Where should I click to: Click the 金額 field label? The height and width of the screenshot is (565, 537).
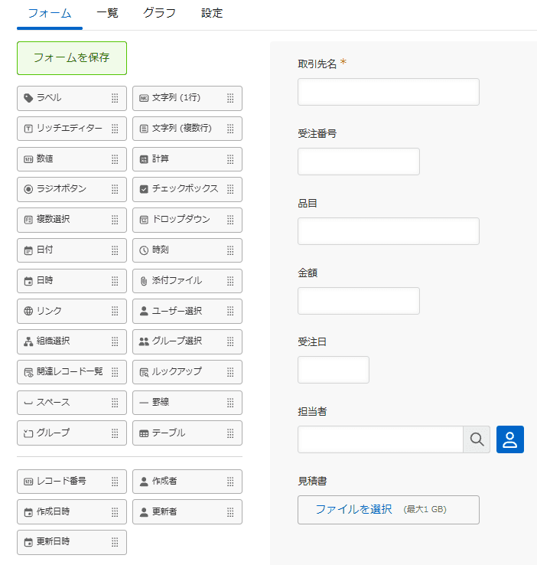pyautogui.click(x=308, y=273)
